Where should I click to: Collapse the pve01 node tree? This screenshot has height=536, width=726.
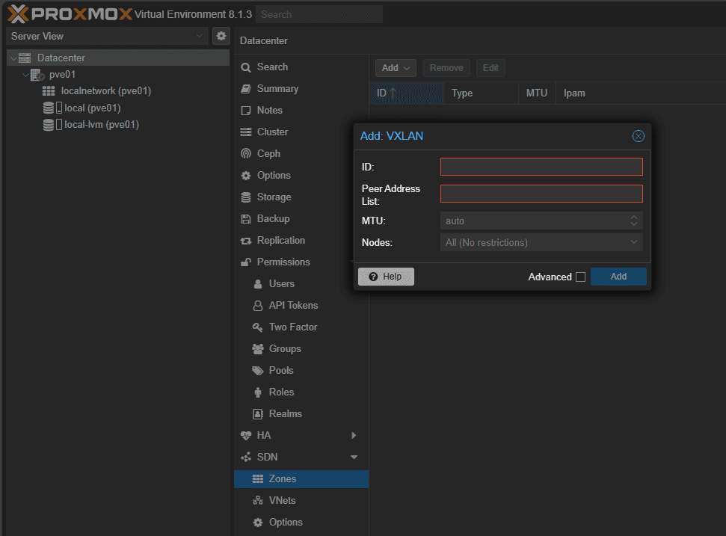coord(25,75)
